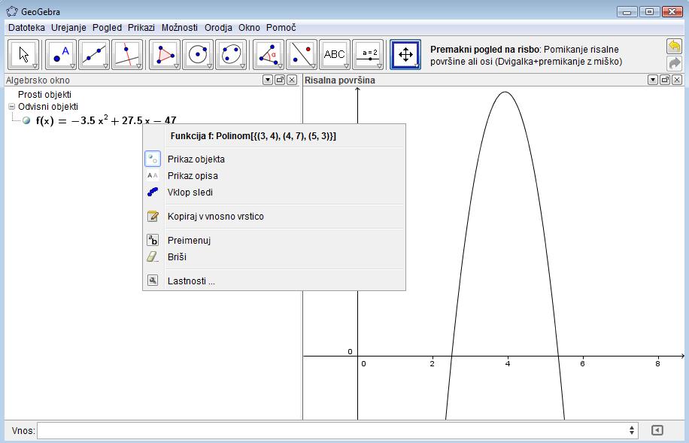This screenshot has width=689, height=443.
Task: Choose "Lastnosti ..." from the context menu
Action: click(x=191, y=281)
